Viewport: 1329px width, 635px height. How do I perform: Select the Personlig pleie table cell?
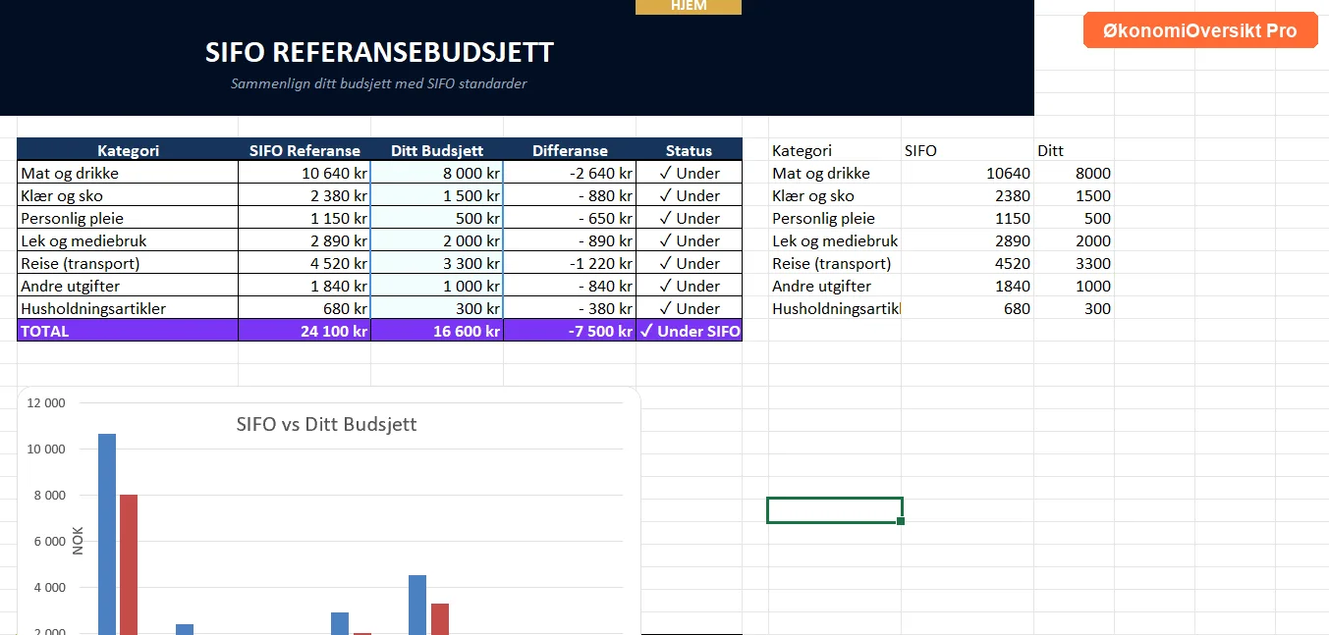pyautogui.click(x=128, y=218)
